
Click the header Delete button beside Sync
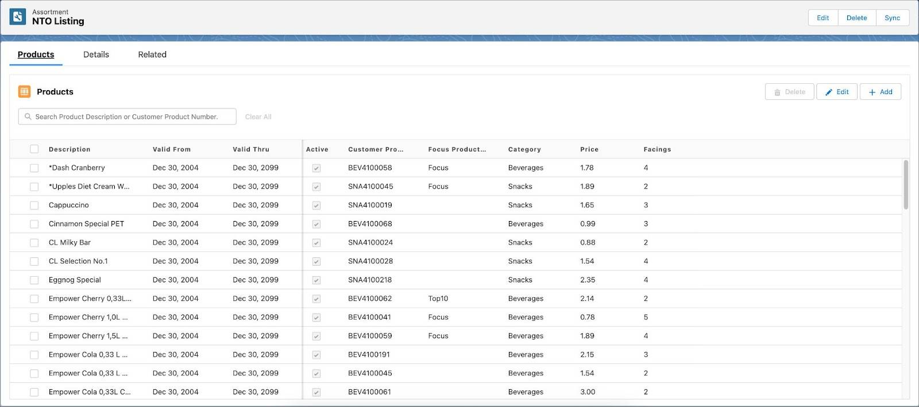pyautogui.click(x=857, y=18)
